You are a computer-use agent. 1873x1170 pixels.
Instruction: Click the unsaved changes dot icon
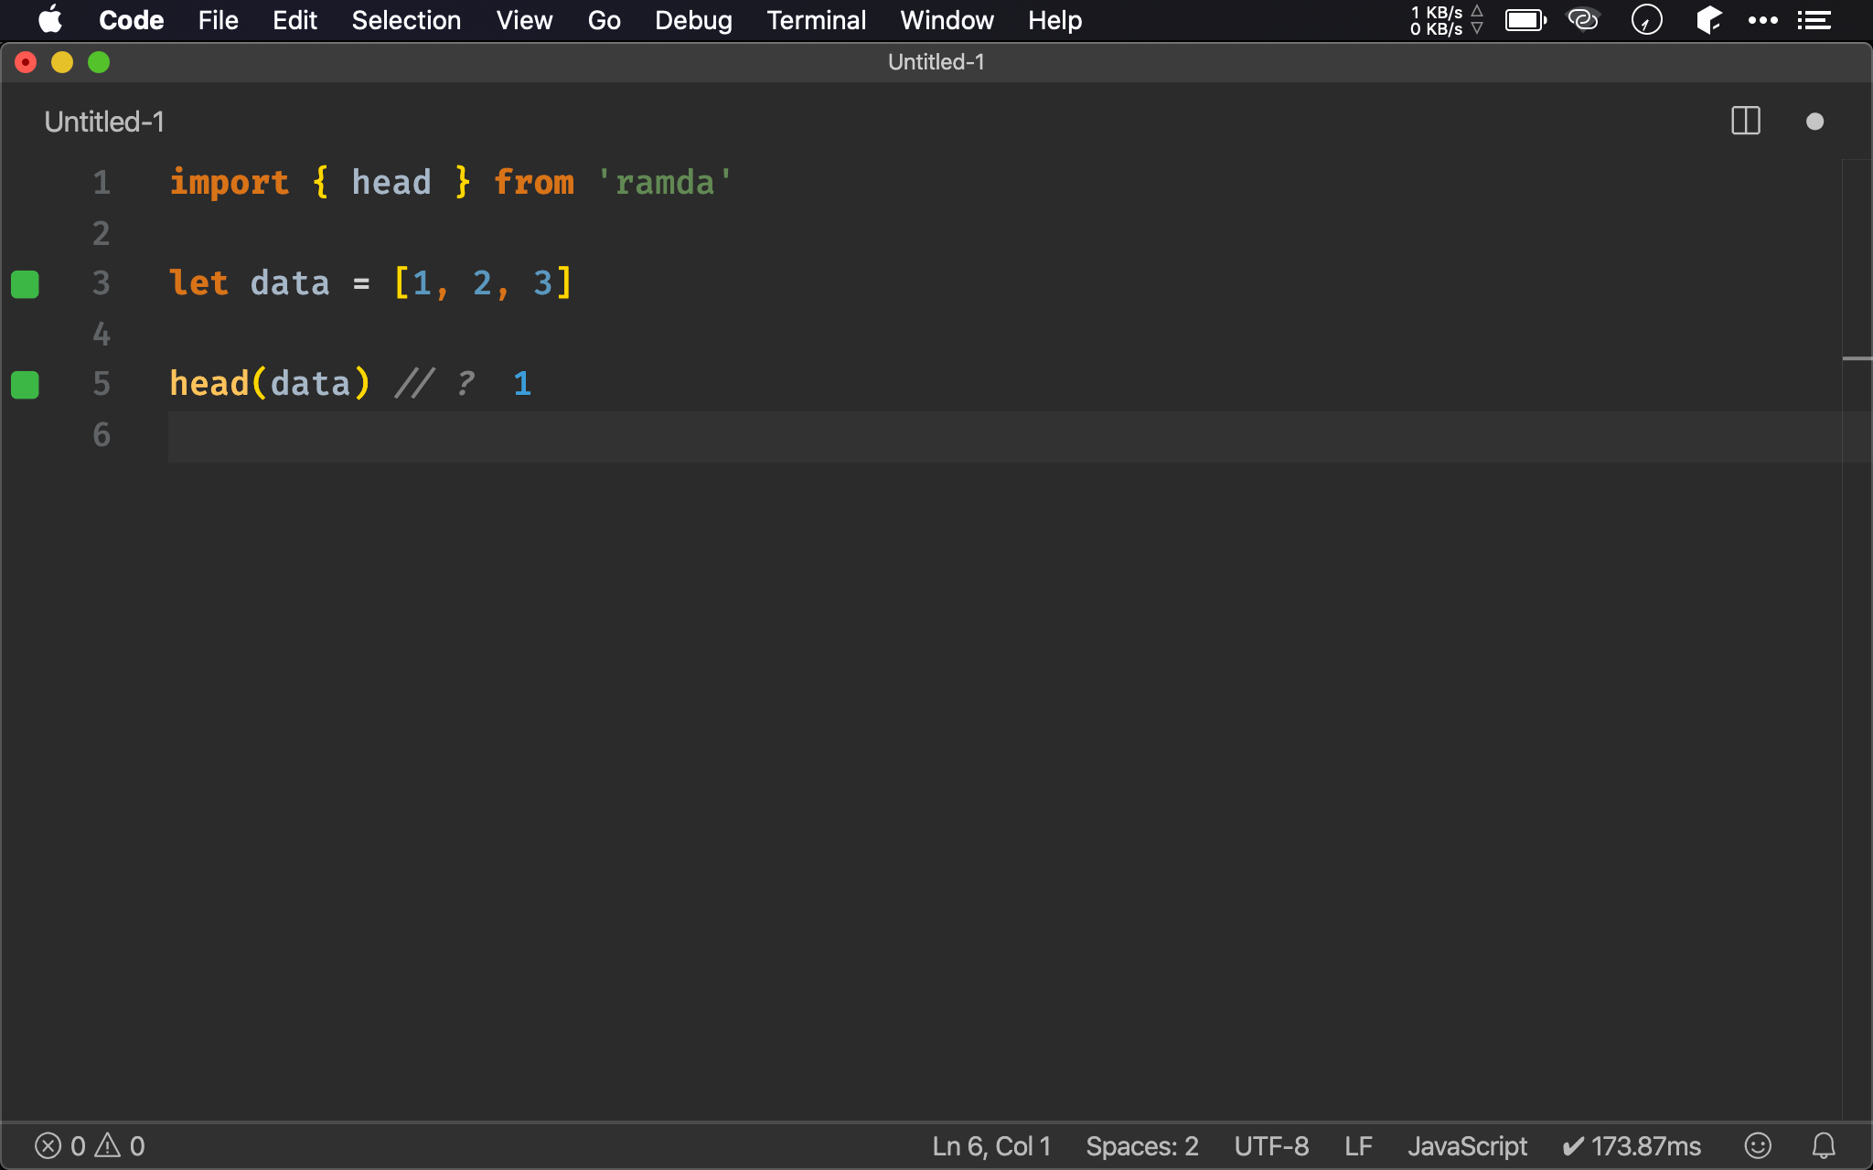click(1814, 122)
